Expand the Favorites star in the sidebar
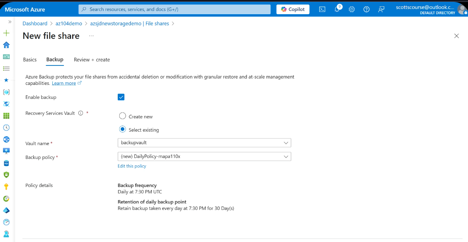The height and width of the screenshot is (242, 468). click(6, 80)
